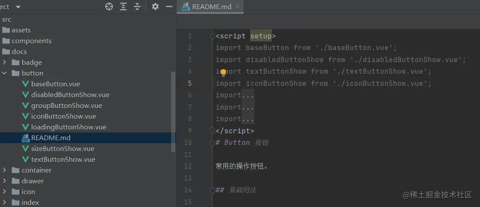Open the Project view dropdown arrow
Viewport: 480px width, 207px height.
click(x=18, y=7)
